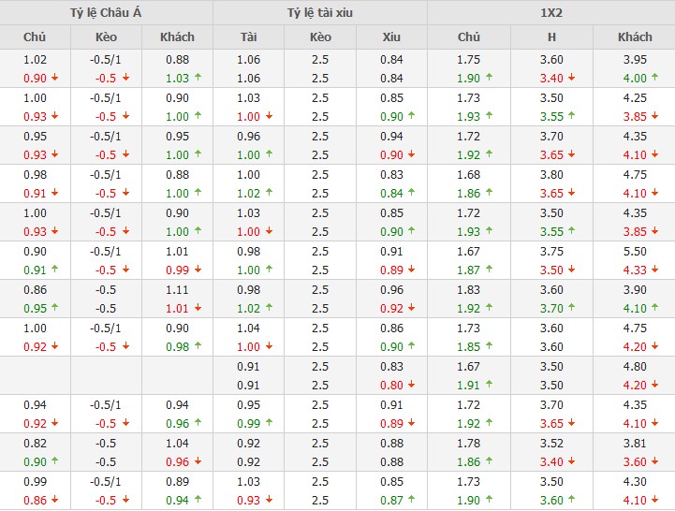675x511 pixels.
Task: Click the green up arrow next to 0.87
Action: click(x=410, y=499)
